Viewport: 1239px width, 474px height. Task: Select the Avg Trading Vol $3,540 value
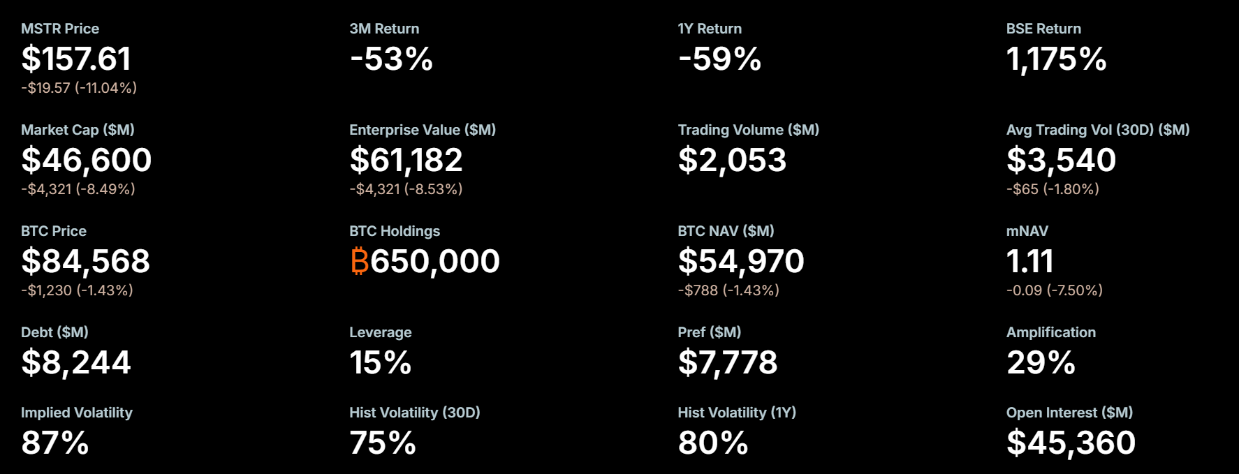pos(1061,160)
